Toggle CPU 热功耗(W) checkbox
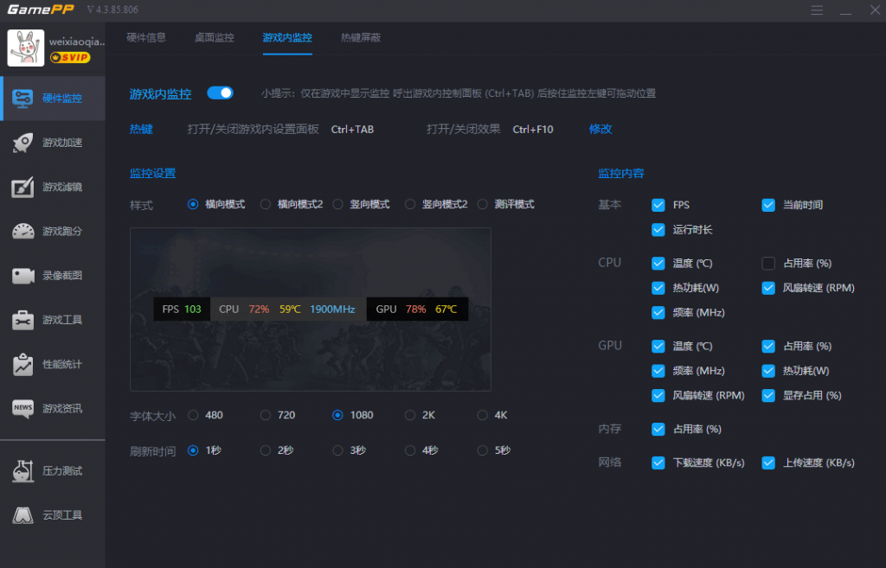This screenshot has width=886, height=568. [658, 288]
